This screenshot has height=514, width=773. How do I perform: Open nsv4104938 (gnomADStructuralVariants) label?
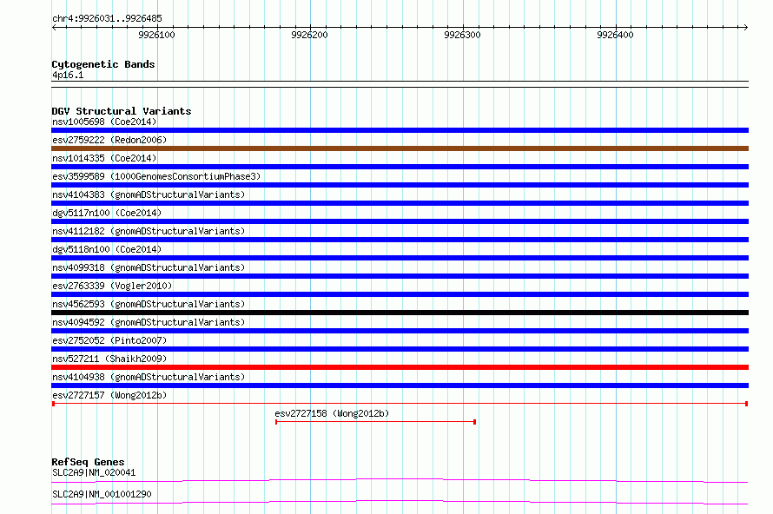click(x=149, y=377)
